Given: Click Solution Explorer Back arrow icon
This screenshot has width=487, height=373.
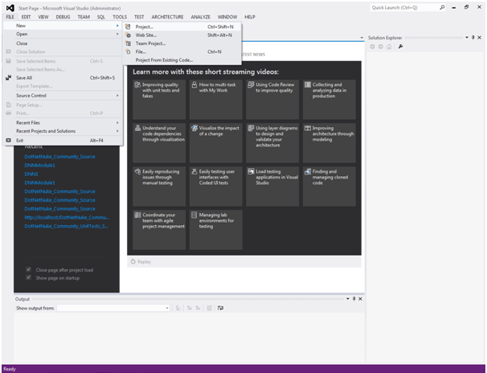Looking at the screenshot, I should pos(372,47).
